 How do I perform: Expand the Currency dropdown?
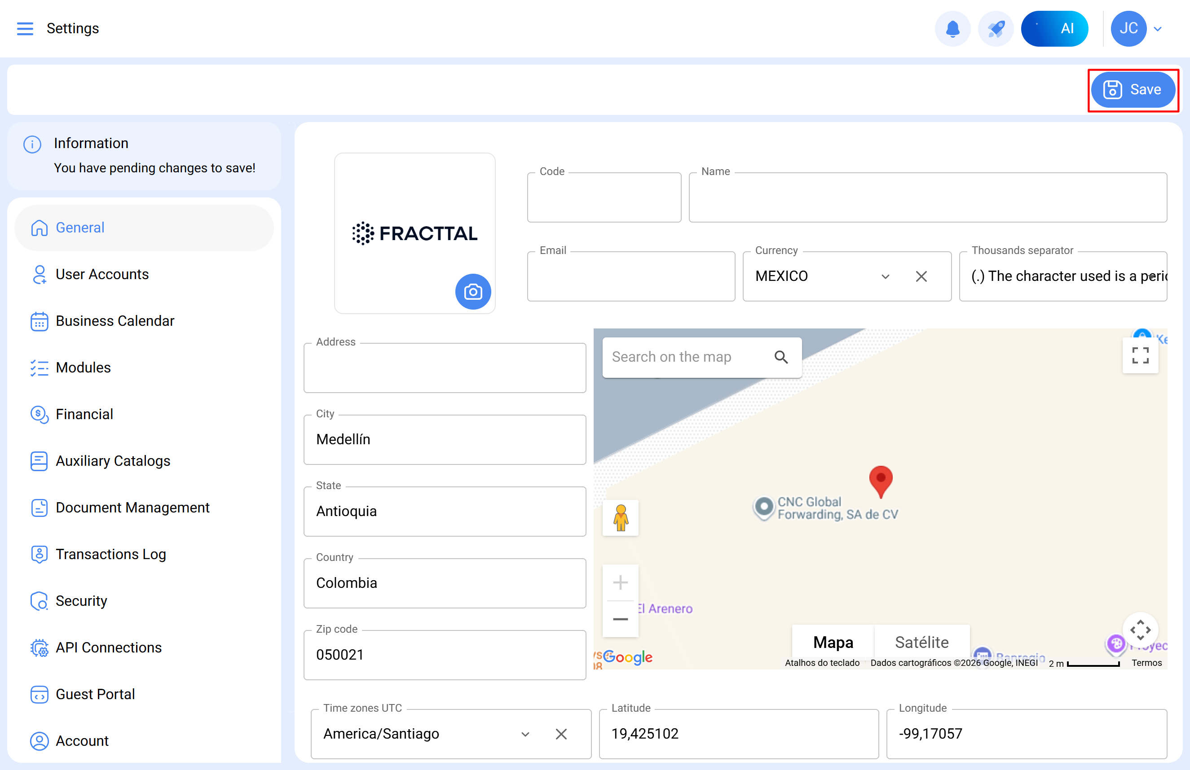point(885,276)
